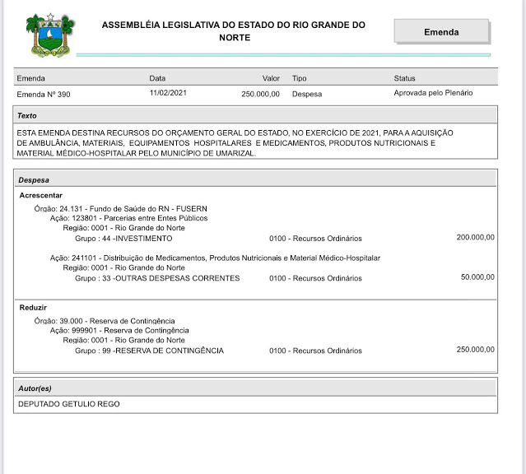Screen dimensions: 526x474
Task: Select 'Ação: 241101 - Distribuição de Medicamentos' line
Action: 215,258
